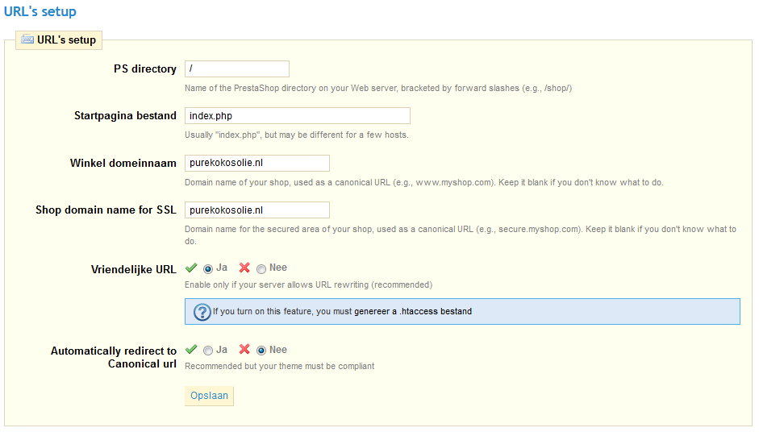Choose Nee for Automatically redirect to Canonical url

[261, 351]
